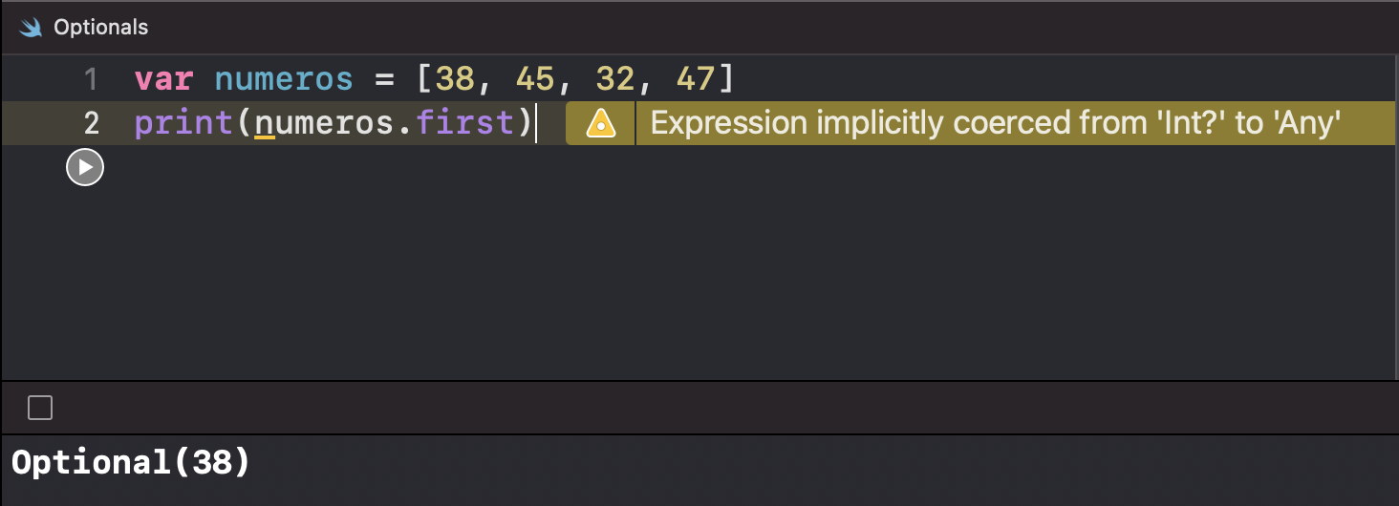This screenshot has height=506, width=1399.
Task: Click the number 45 in the array
Action: [x=536, y=78]
